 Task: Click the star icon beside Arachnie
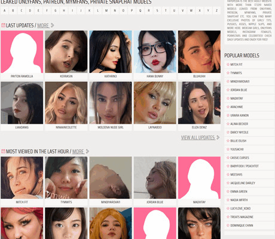pos(228,107)
